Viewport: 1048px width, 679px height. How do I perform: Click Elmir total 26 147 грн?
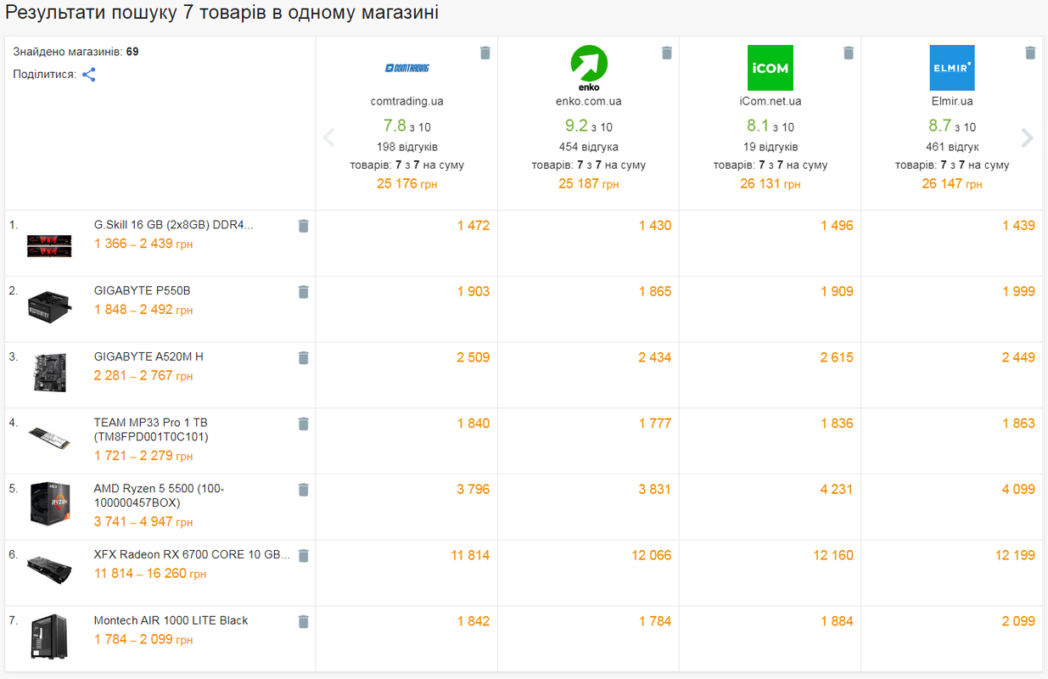click(x=952, y=183)
